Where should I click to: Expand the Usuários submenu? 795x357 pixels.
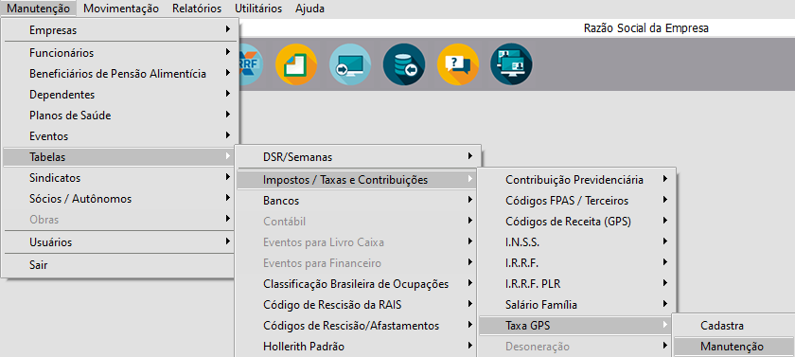pos(119,242)
